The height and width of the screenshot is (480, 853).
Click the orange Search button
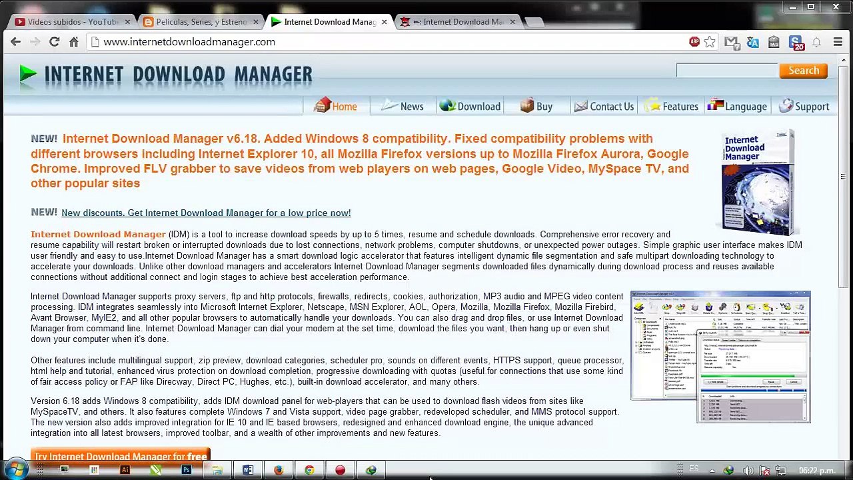pos(804,71)
